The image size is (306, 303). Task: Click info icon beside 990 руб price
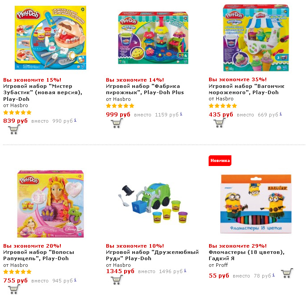click(75, 120)
